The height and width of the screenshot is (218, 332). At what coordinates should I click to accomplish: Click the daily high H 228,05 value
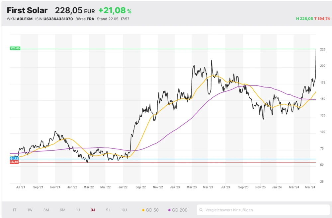pos(304,19)
